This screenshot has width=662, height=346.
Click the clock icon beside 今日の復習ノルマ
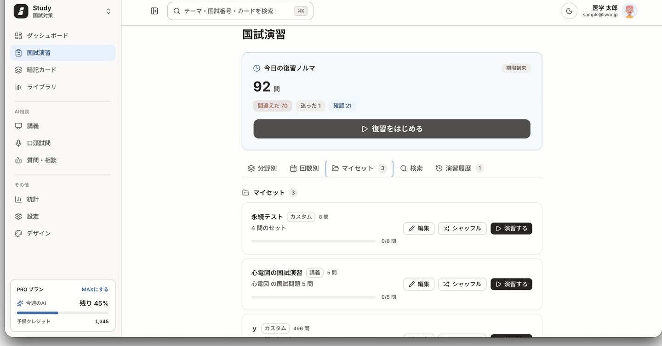click(257, 68)
